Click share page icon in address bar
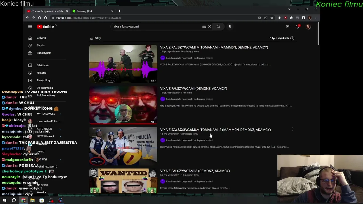 click(266, 18)
